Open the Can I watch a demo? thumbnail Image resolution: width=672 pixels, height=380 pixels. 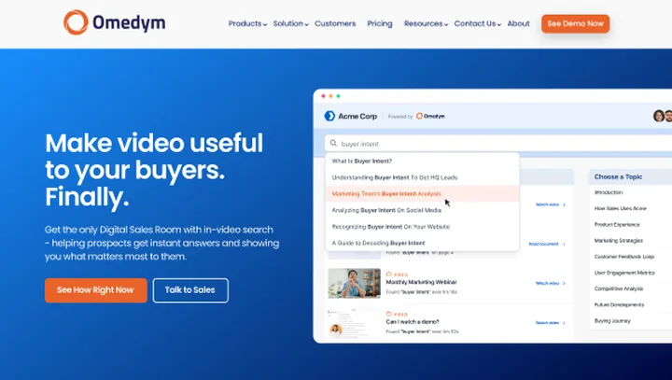point(355,324)
